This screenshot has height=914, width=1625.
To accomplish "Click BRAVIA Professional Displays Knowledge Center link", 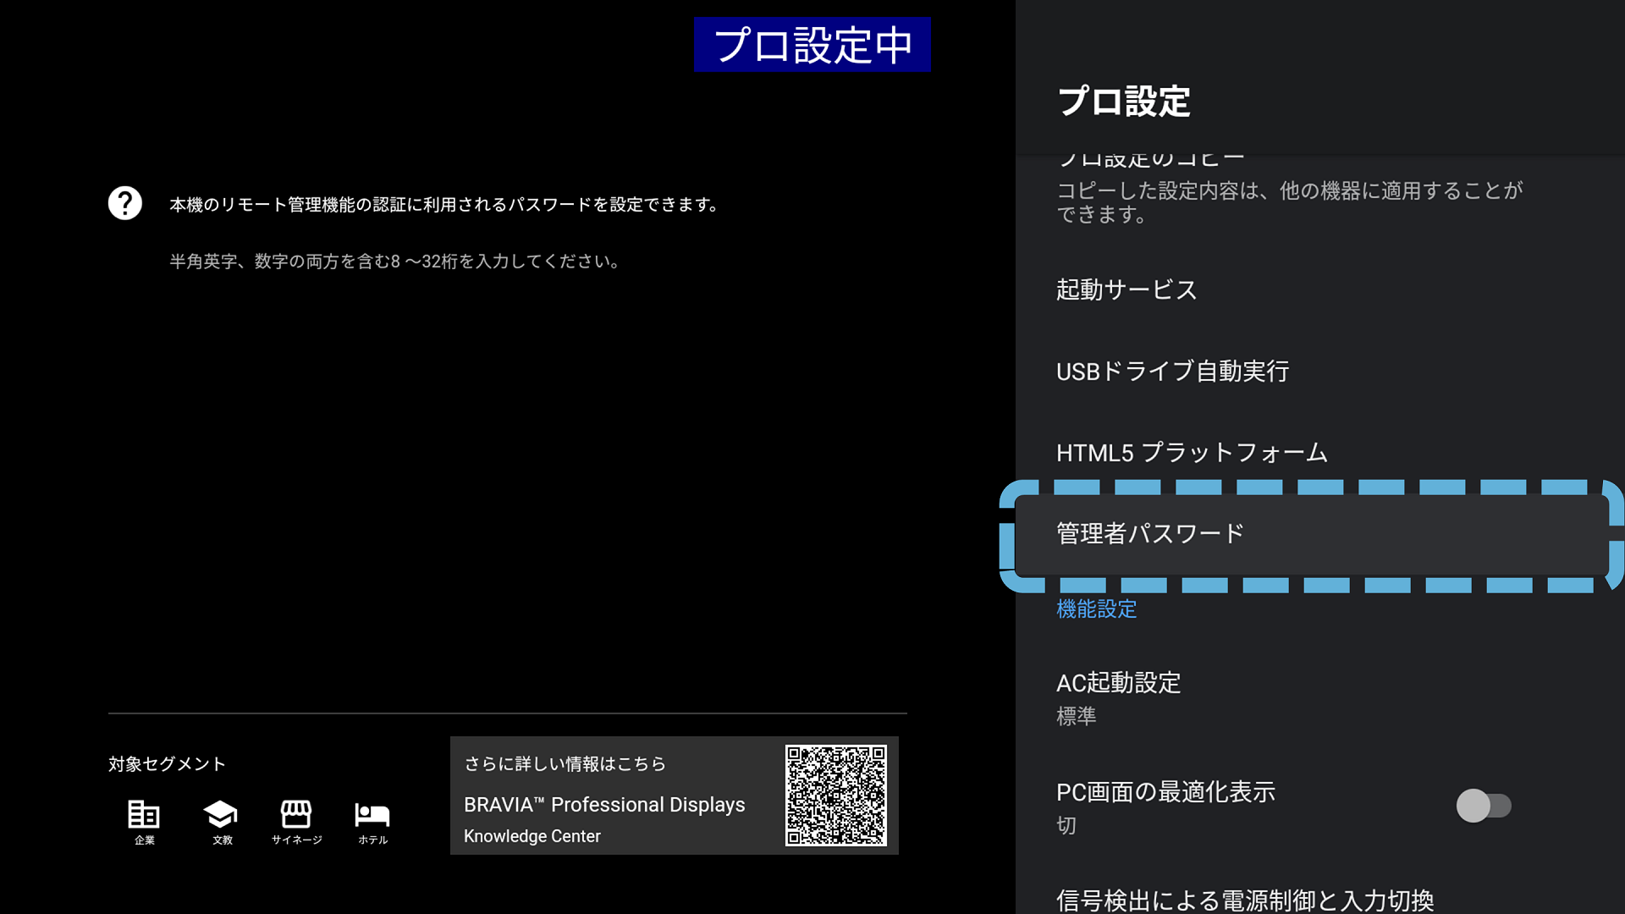I will (603, 805).
